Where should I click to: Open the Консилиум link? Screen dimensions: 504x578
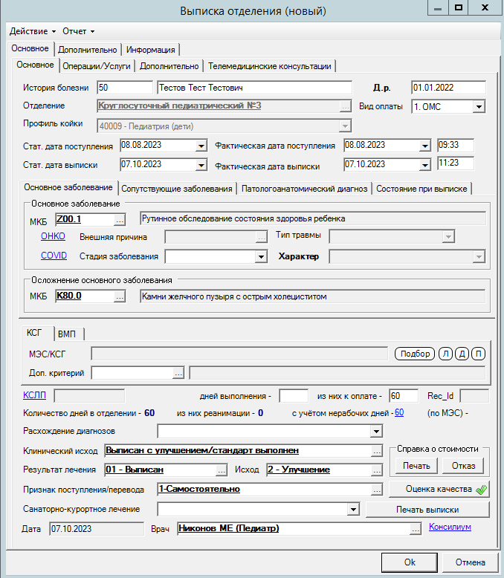pos(450,527)
